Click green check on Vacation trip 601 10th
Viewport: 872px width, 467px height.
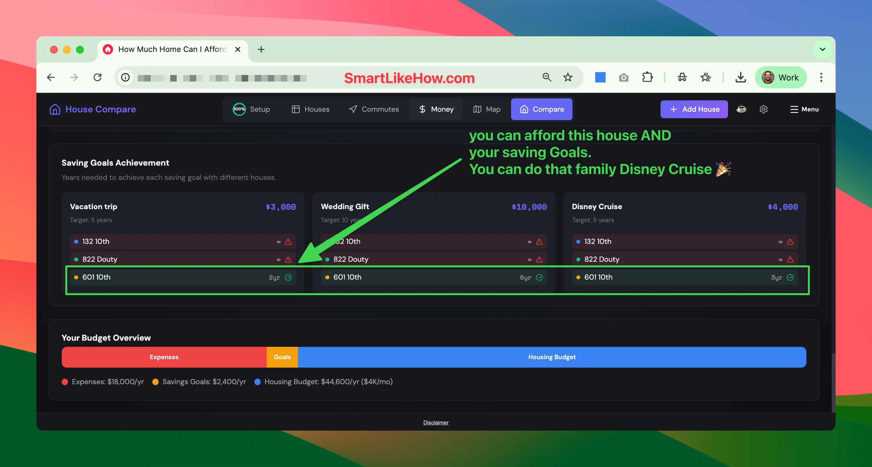tap(289, 277)
